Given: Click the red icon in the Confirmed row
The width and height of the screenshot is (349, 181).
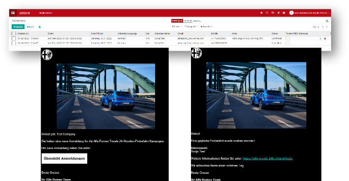Looking at the screenshot, I should click(325, 38).
